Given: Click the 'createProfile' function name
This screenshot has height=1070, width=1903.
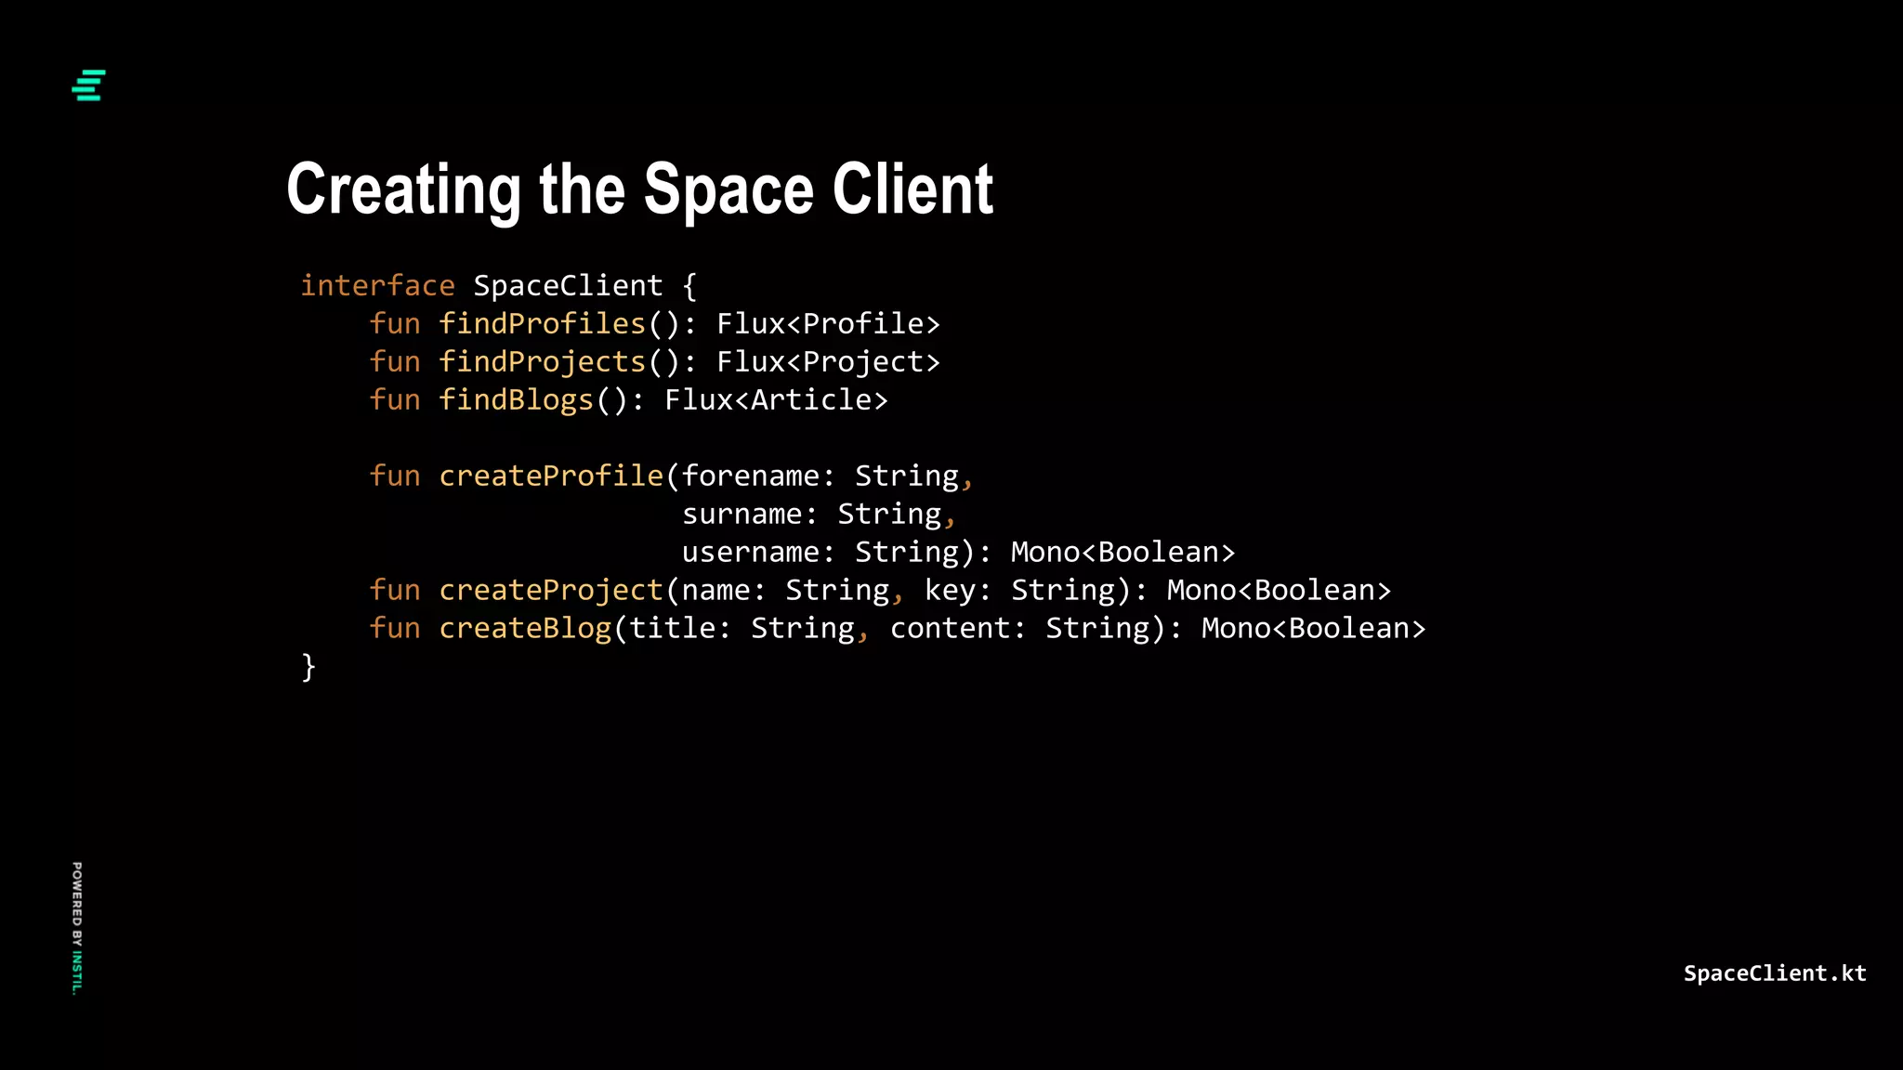Looking at the screenshot, I should coord(551,476).
